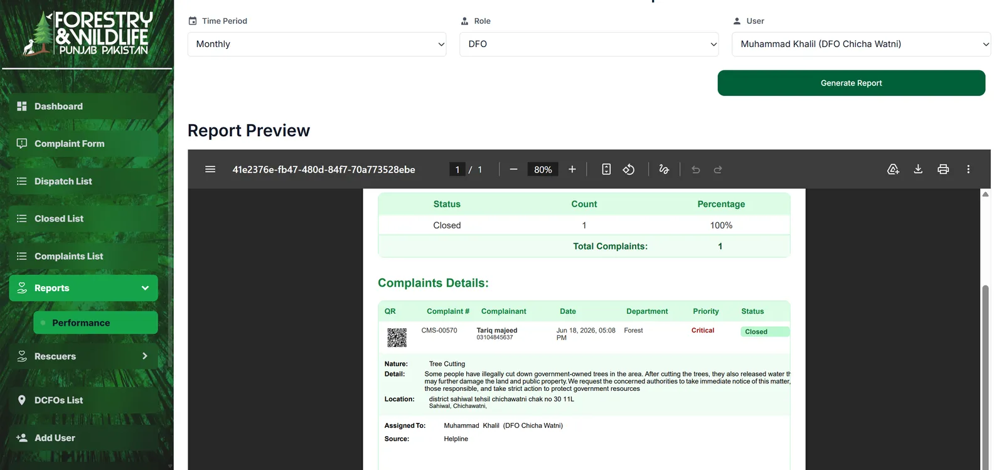Click complaint number CMS-00570
This screenshot has height=470, width=1004.
[x=439, y=330]
